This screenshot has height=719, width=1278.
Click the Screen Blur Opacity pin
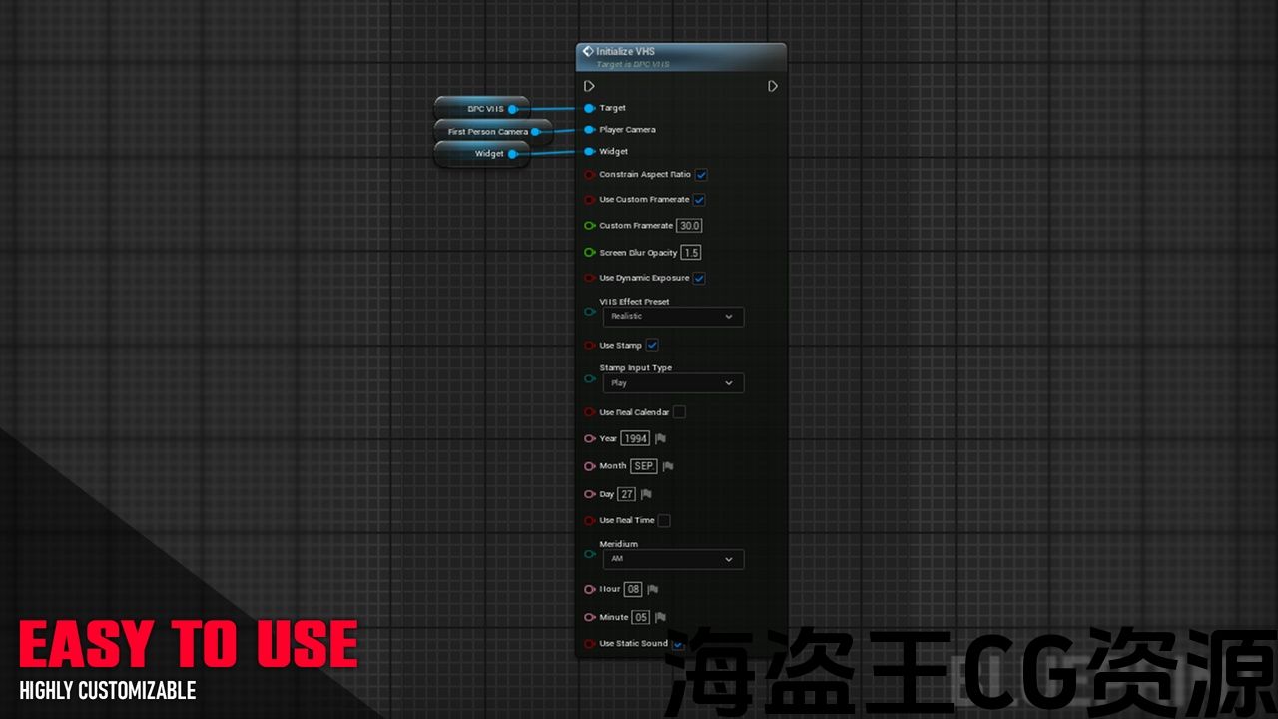(x=589, y=253)
